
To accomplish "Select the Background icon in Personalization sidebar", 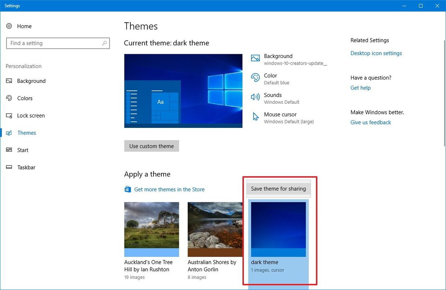I will click(x=9, y=81).
